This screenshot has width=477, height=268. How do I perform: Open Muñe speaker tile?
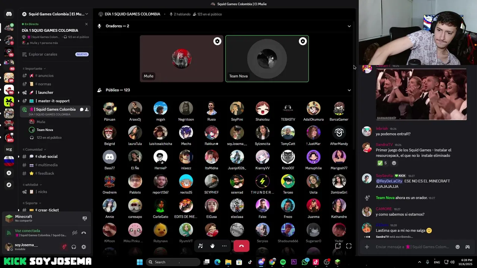tap(181, 58)
